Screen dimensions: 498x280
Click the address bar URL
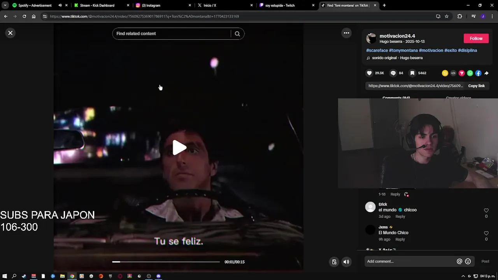(x=144, y=16)
